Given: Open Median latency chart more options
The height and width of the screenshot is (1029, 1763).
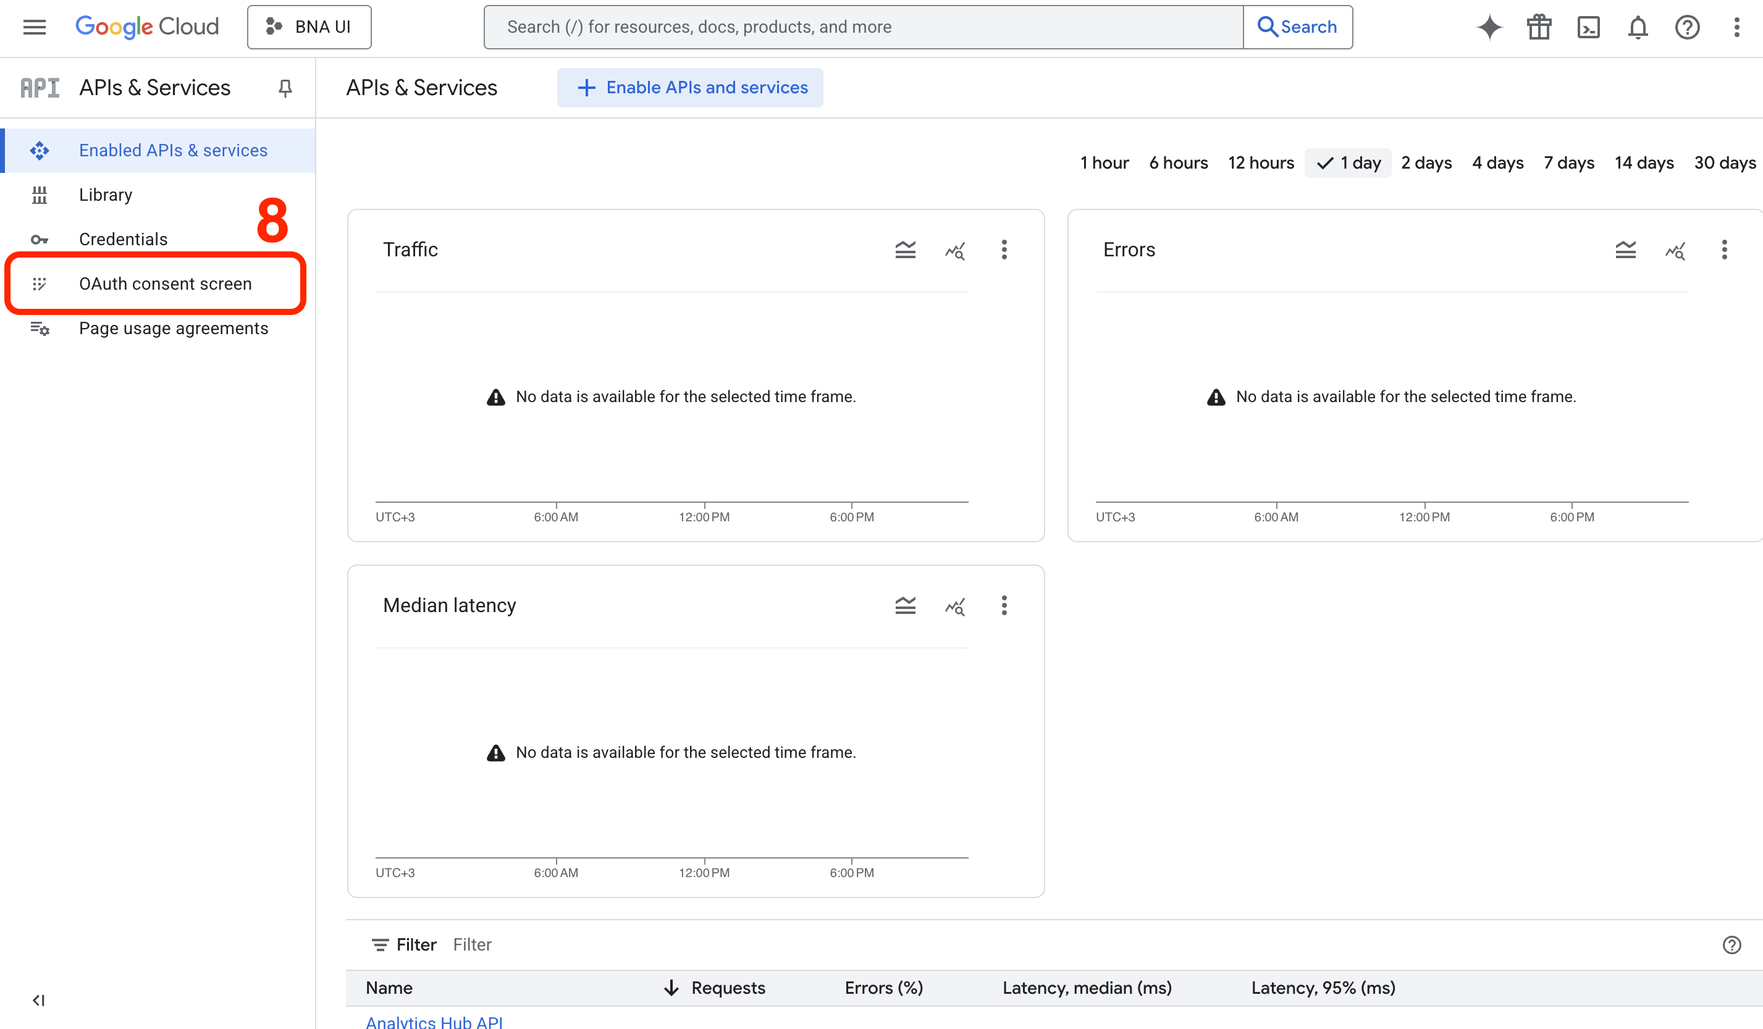Looking at the screenshot, I should tap(1004, 606).
